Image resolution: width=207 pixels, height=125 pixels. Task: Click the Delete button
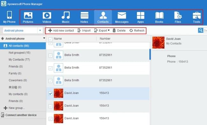[x=119, y=30]
